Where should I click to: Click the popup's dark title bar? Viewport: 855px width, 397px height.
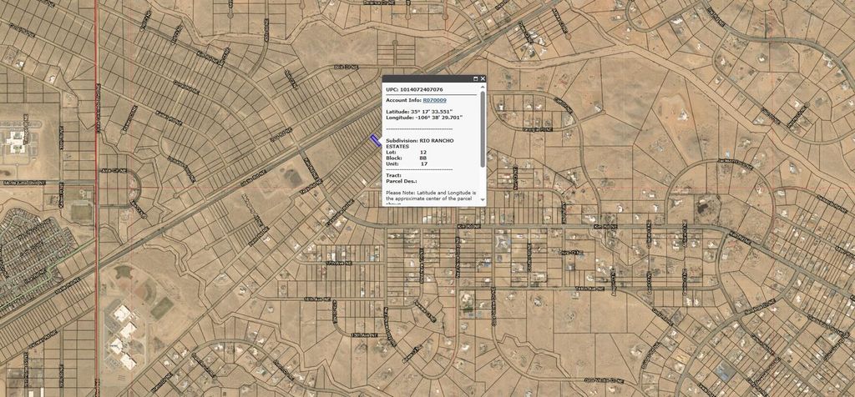tap(426, 78)
